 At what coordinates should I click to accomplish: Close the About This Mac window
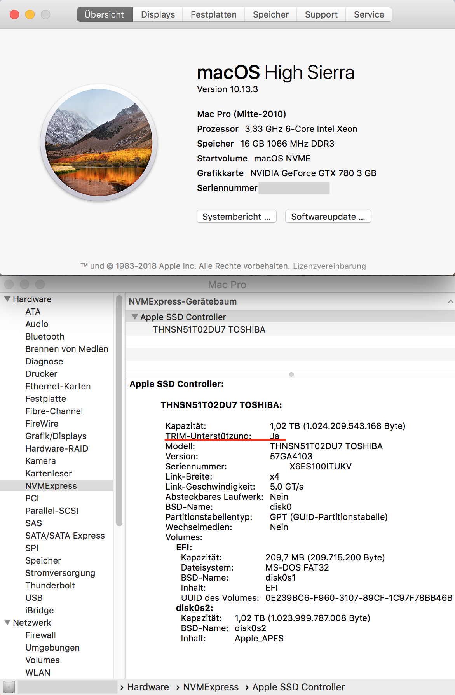(14, 14)
